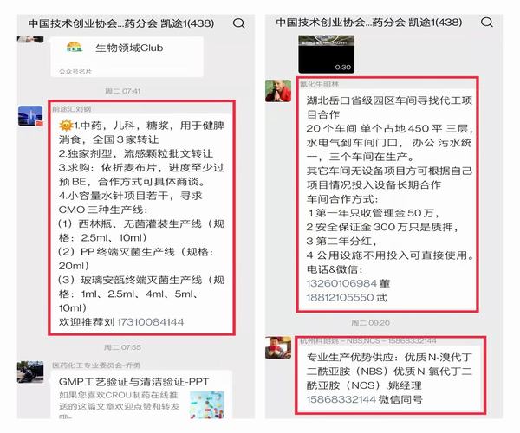
Task: Select the 湖北岳口省级园区 message bubble
Action: coord(387,199)
